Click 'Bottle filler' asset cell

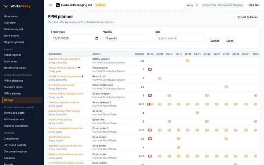98,120
